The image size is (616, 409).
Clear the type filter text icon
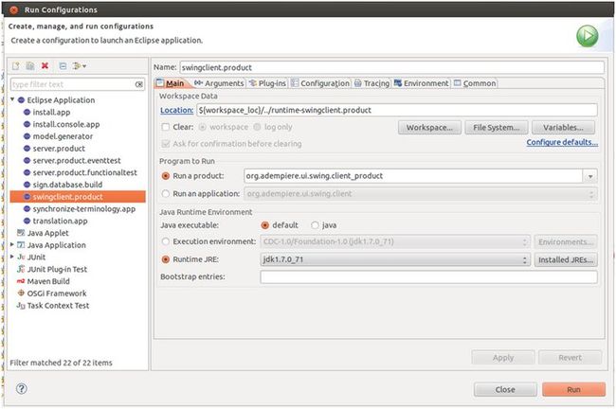(139, 84)
